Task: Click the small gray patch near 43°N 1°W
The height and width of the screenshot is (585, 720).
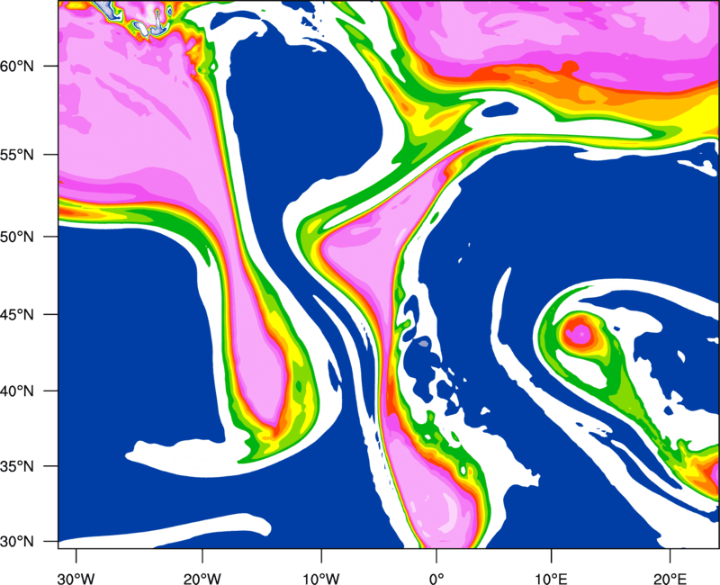Action: 423,344
